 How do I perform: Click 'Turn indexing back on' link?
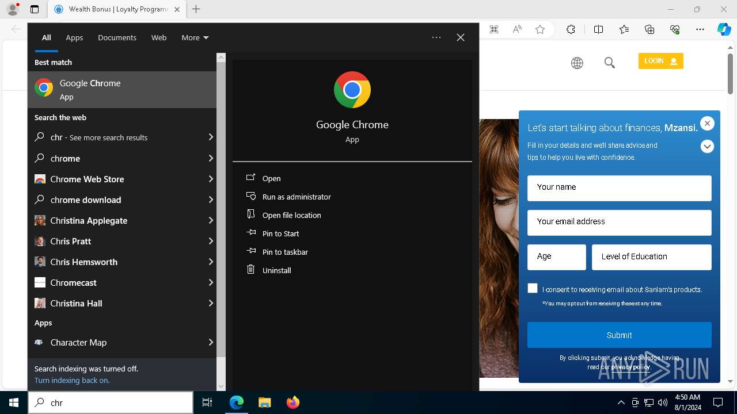72,380
